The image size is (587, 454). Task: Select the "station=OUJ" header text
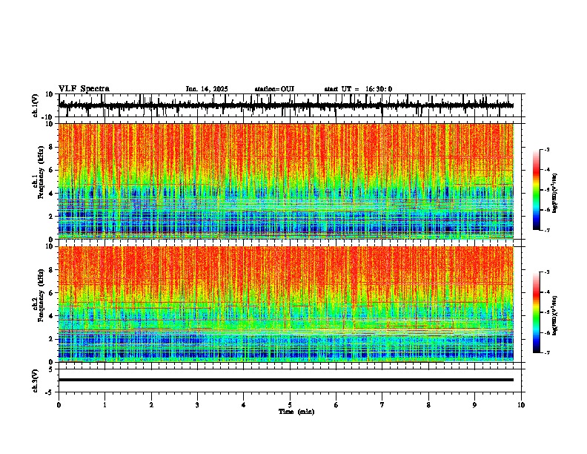pyautogui.click(x=274, y=89)
